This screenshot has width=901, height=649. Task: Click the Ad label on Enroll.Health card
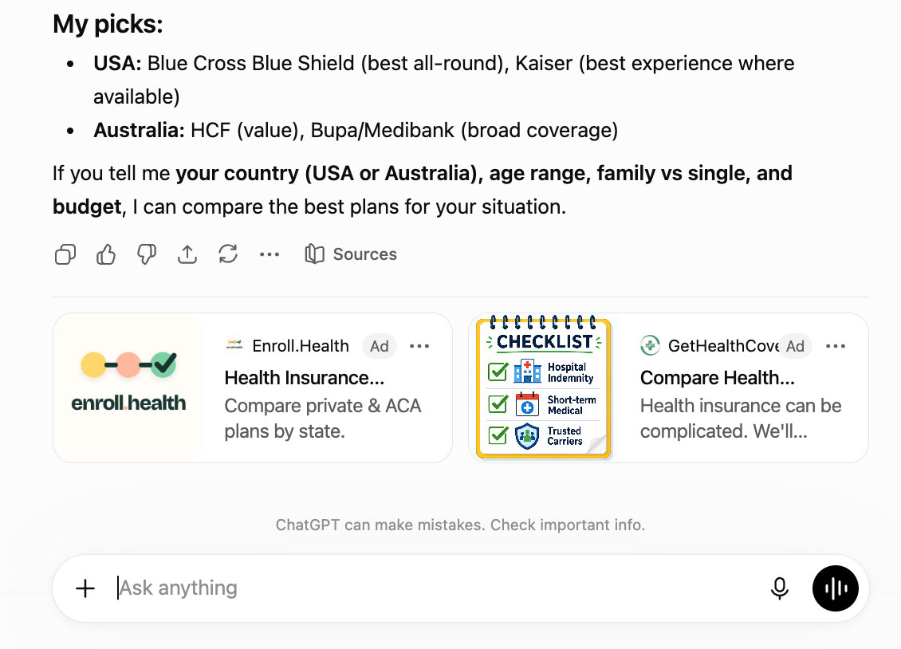(x=380, y=346)
